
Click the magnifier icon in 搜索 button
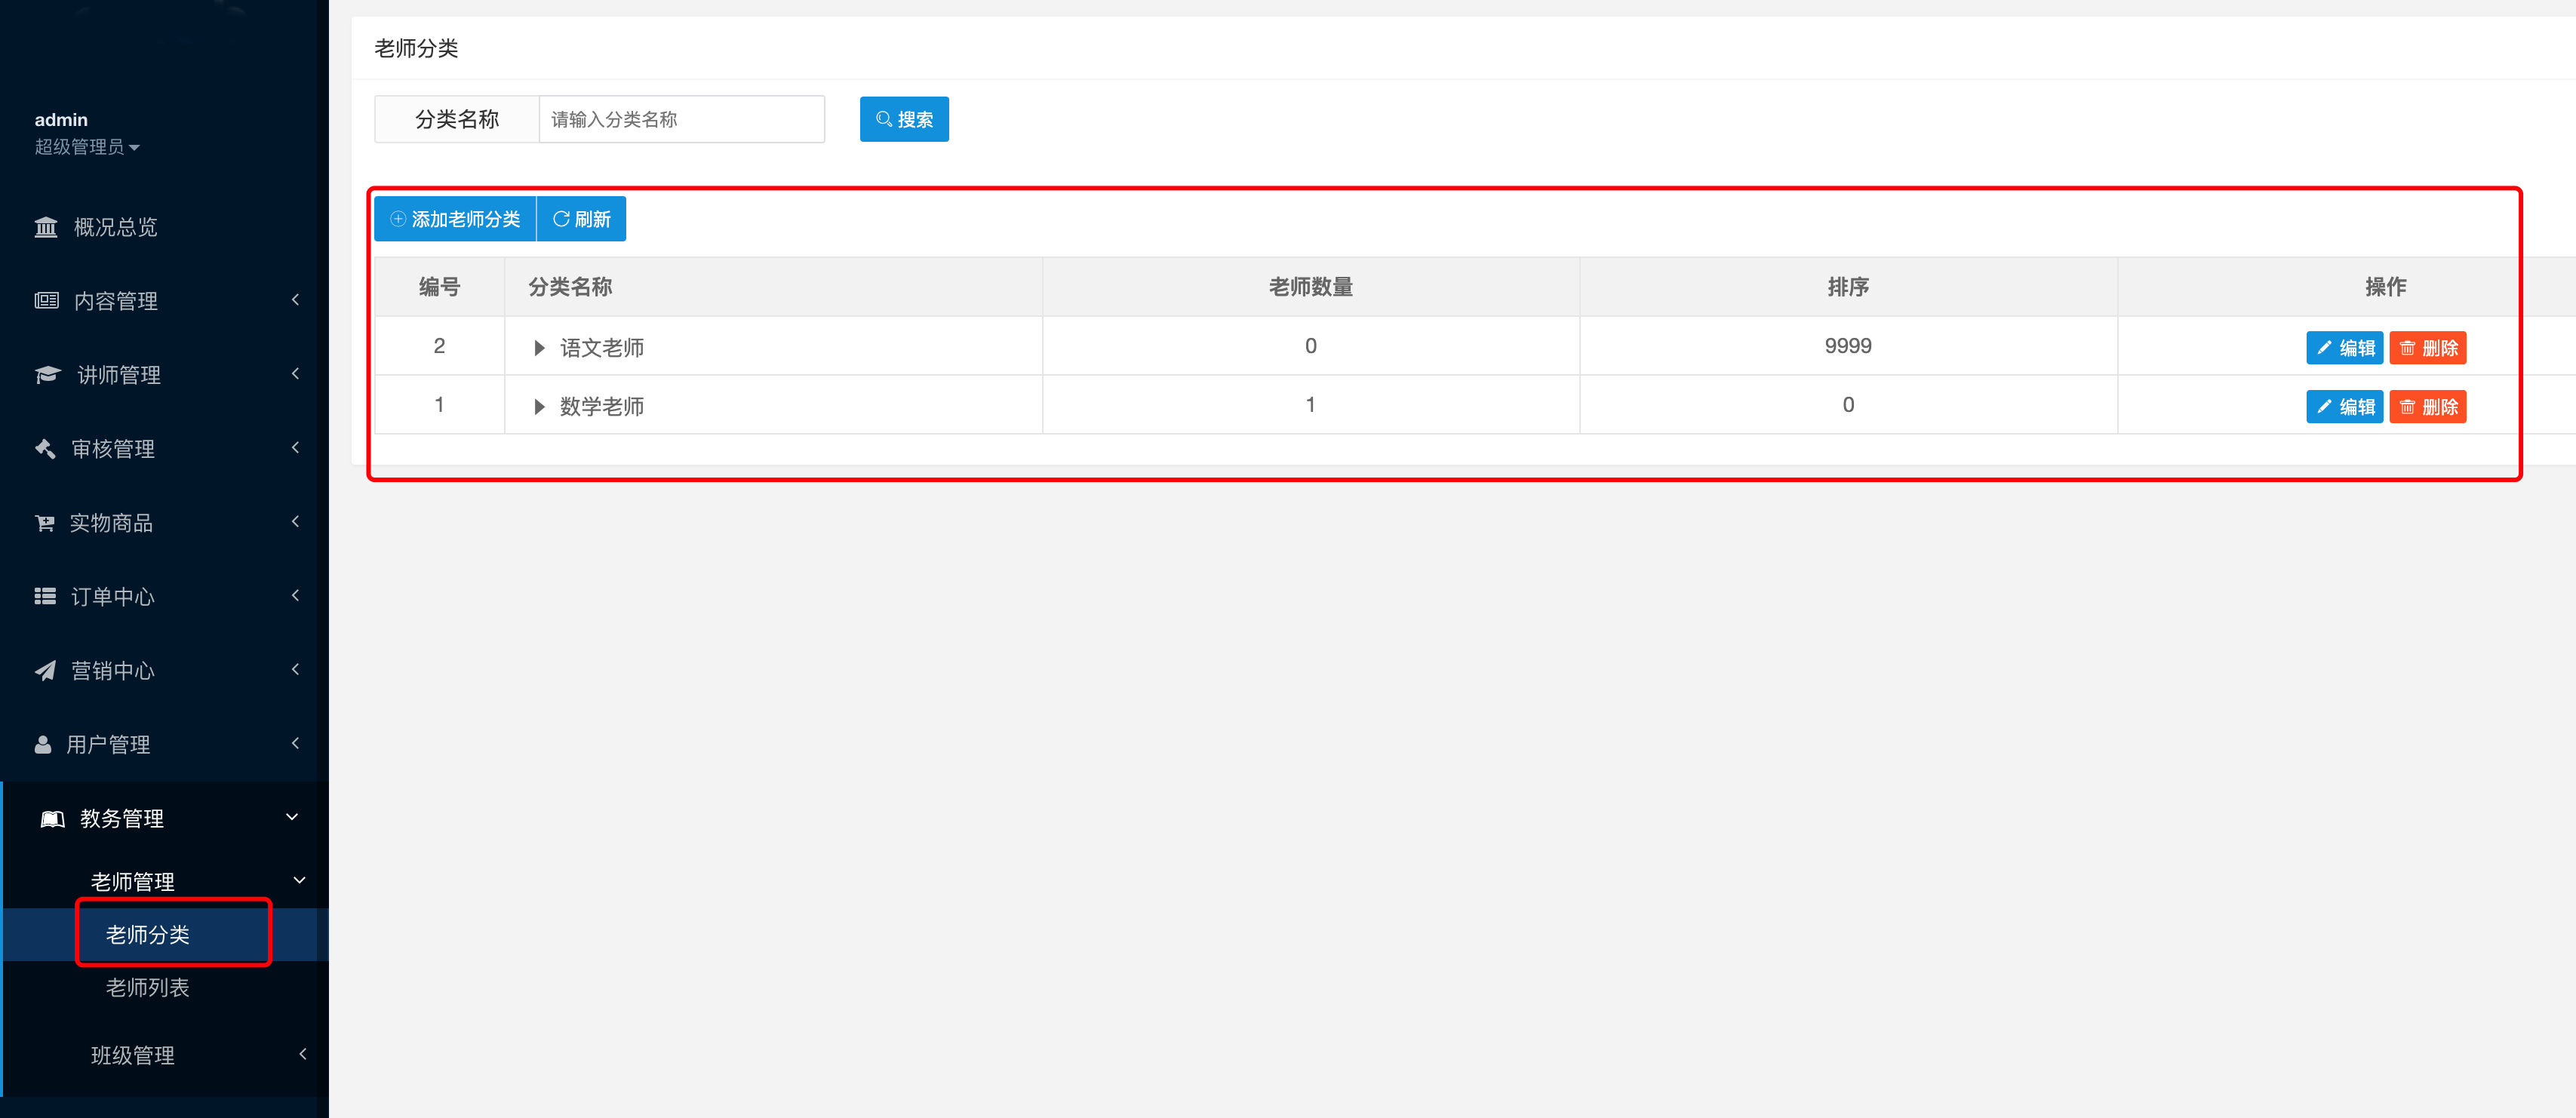pos(883,119)
